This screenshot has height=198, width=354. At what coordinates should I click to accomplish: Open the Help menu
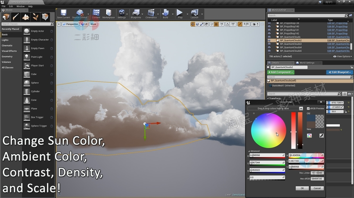tap(30, 6)
